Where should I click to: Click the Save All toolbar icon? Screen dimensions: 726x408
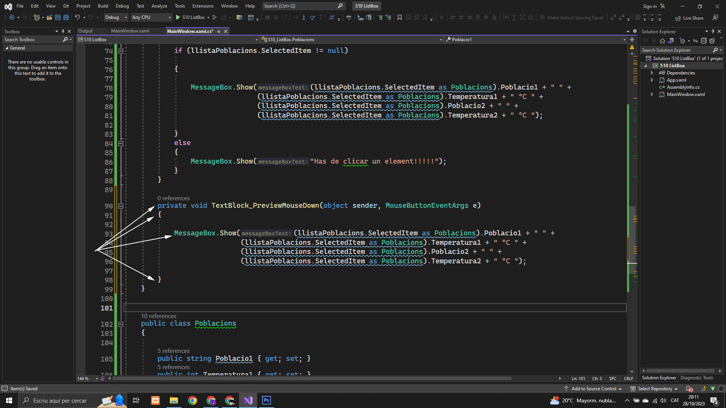(x=66, y=17)
